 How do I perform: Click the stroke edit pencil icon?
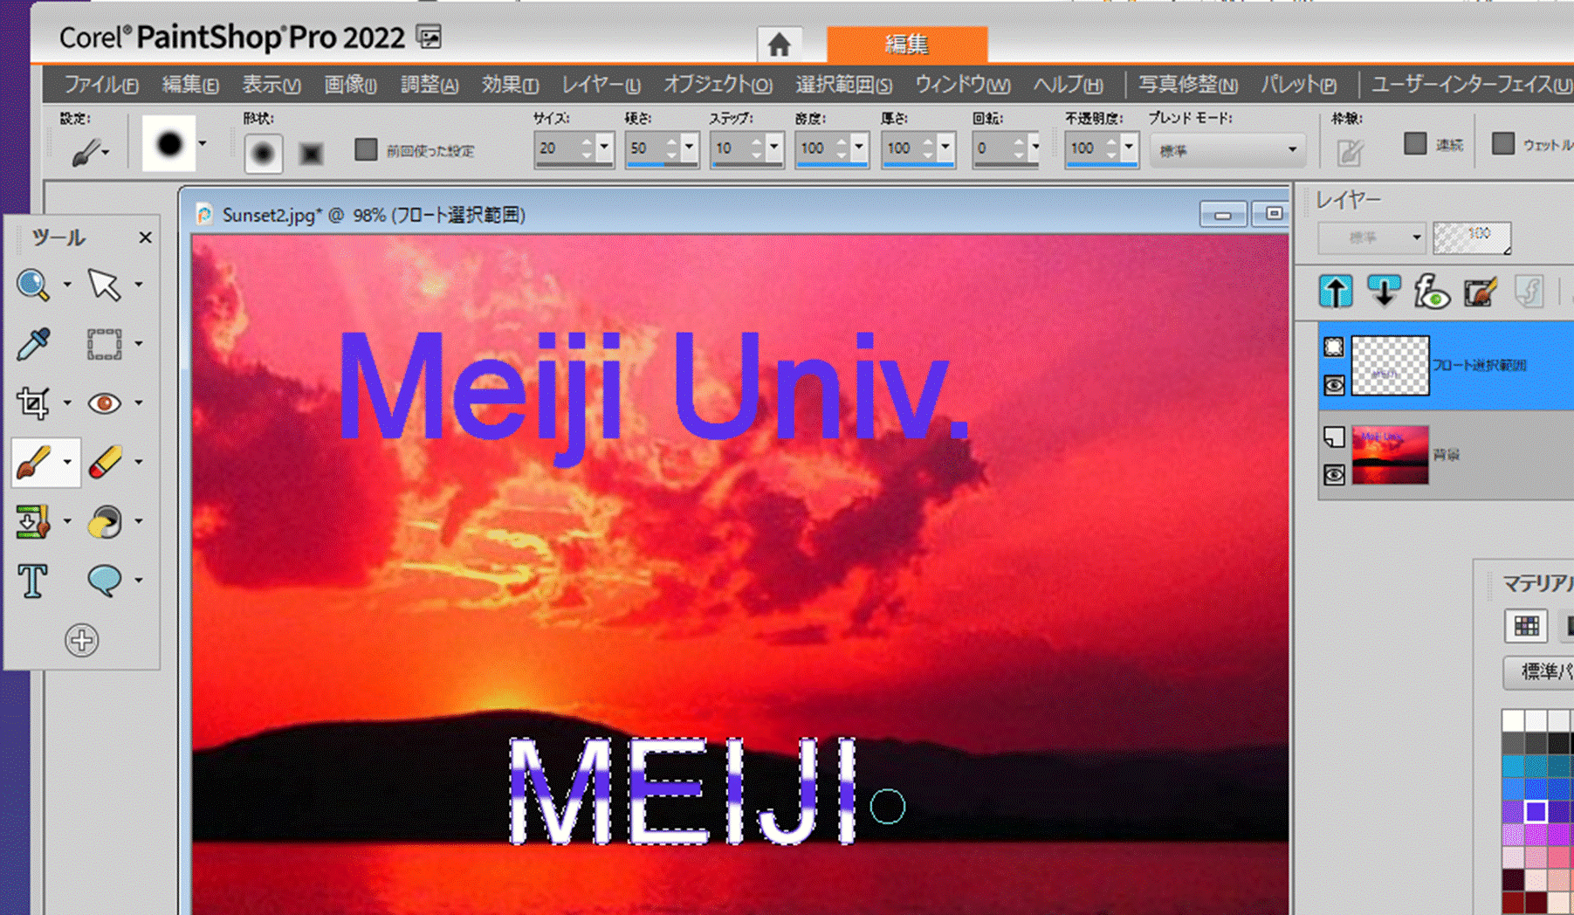(x=1350, y=152)
